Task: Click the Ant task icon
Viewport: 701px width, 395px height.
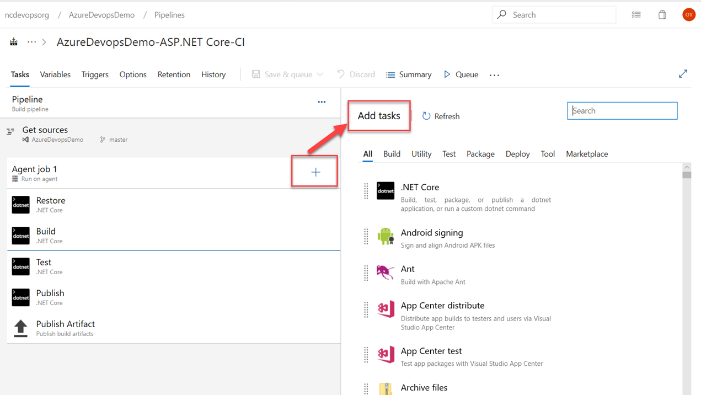Action: 386,272
